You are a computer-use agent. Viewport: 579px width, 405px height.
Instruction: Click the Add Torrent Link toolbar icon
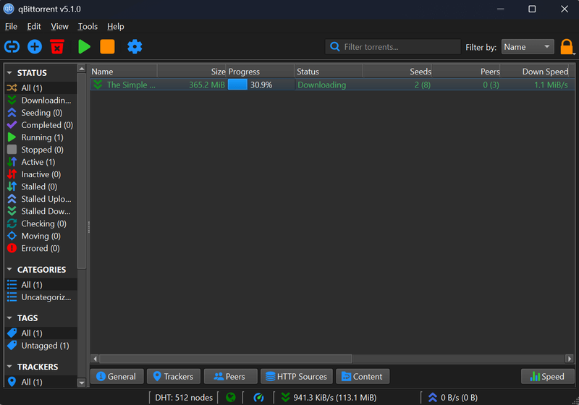(x=12, y=47)
